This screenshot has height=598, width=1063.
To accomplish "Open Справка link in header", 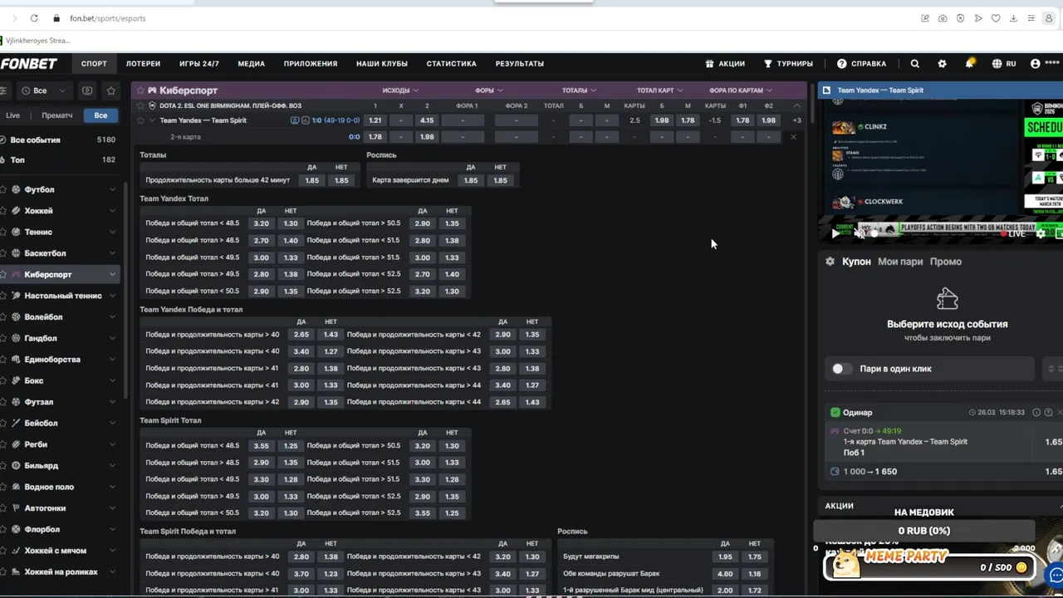I will [x=861, y=63].
